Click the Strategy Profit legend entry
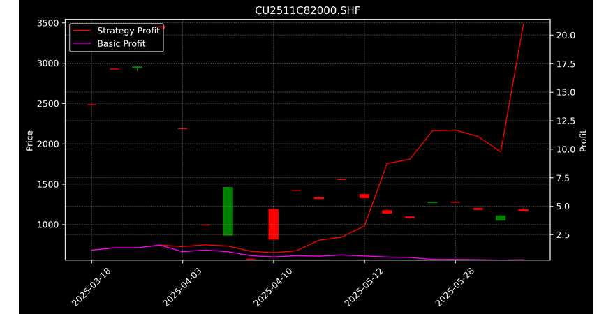The width and height of the screenshot is (613, 314). pyautogui.click(x=117, y=31)
